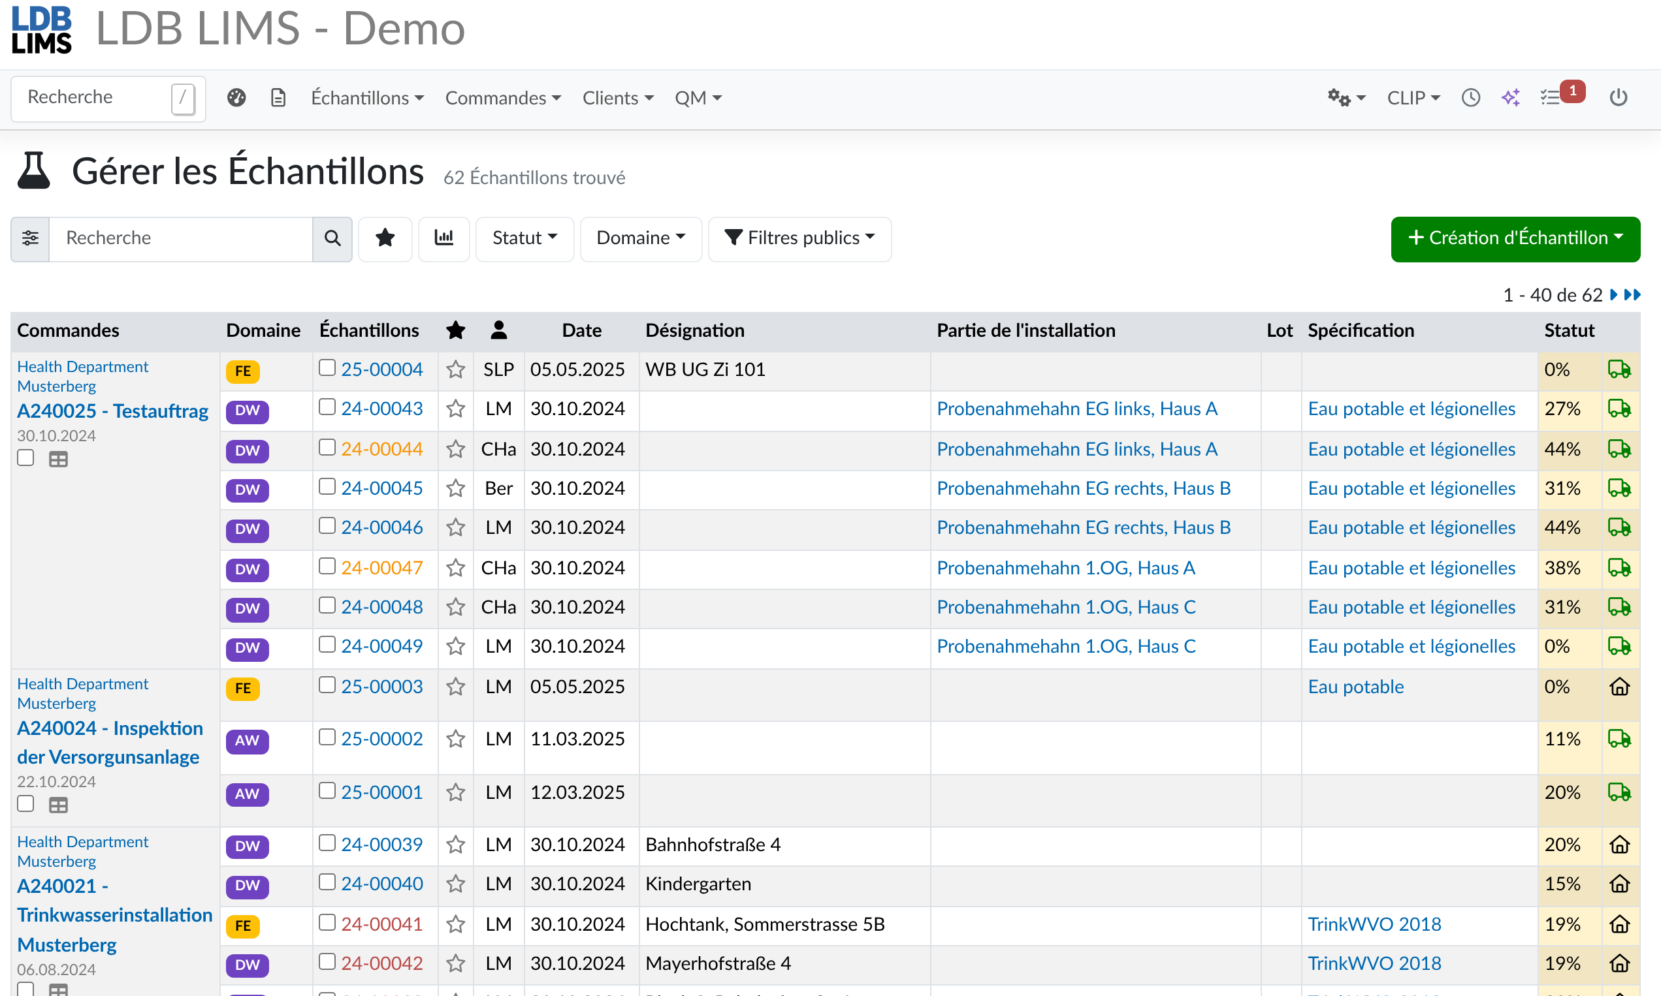Viewport: 1661px width, 996px height.
Task: Click the magnifier search button
Action: 332,238
